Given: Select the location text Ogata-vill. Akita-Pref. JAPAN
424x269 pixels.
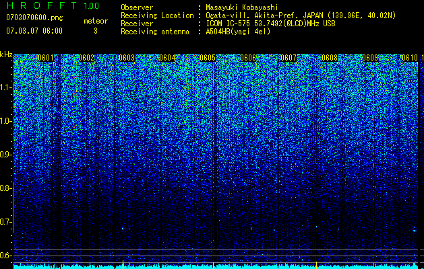Looking at the screenshot, I should click(x=264, y=15).
